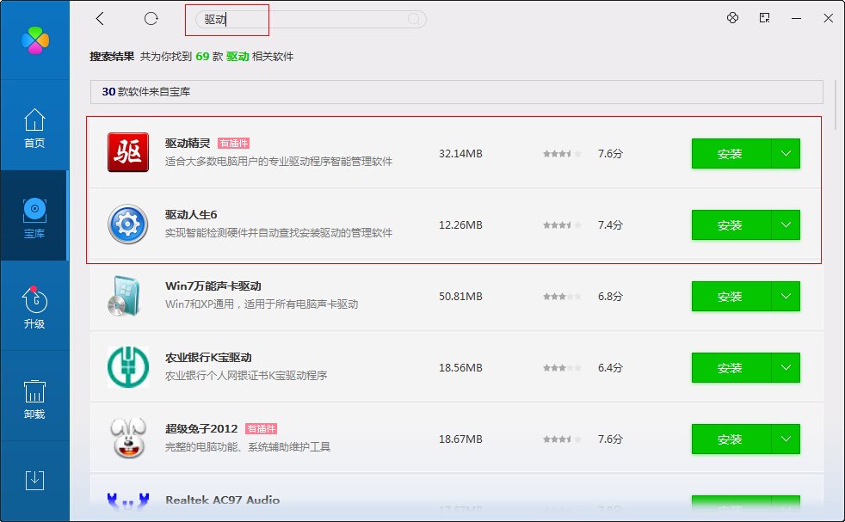Viewport: 845px width, 522px height.
Task: Open 升级 from the sidebar icon
Action: (x=35, y=305)
